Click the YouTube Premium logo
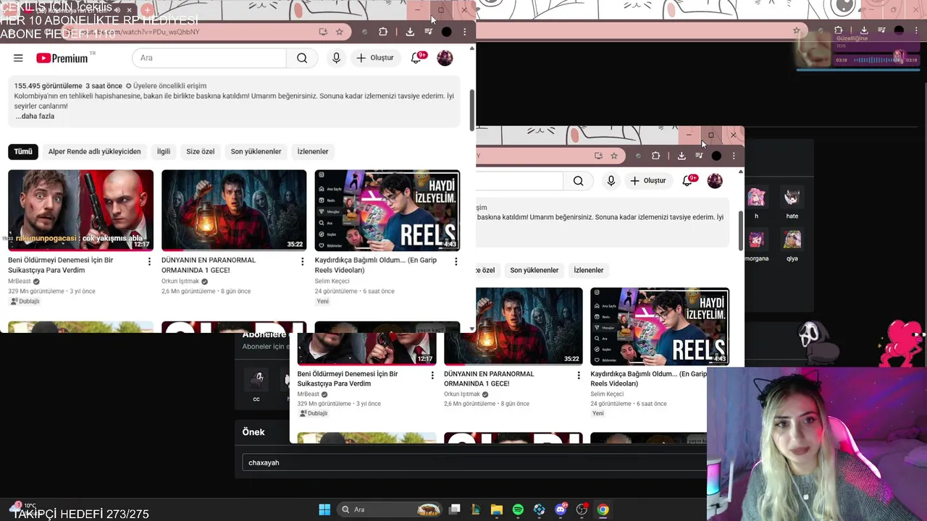This screenshot has width=927, height=521. coord(62,58)
